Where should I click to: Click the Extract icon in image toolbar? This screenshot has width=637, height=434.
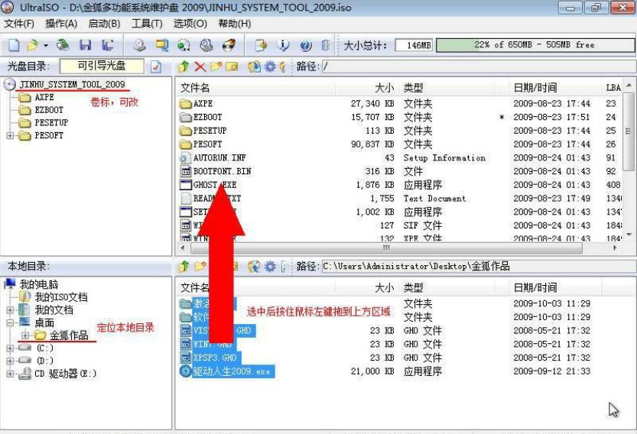pyautogui.click(x=255, y=66)
